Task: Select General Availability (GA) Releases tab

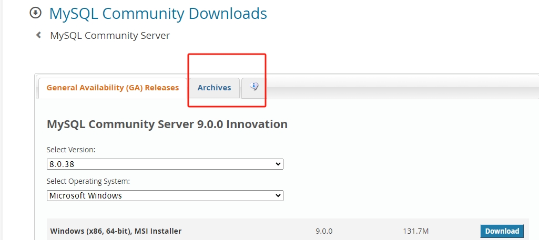Action: coord(113,88)
